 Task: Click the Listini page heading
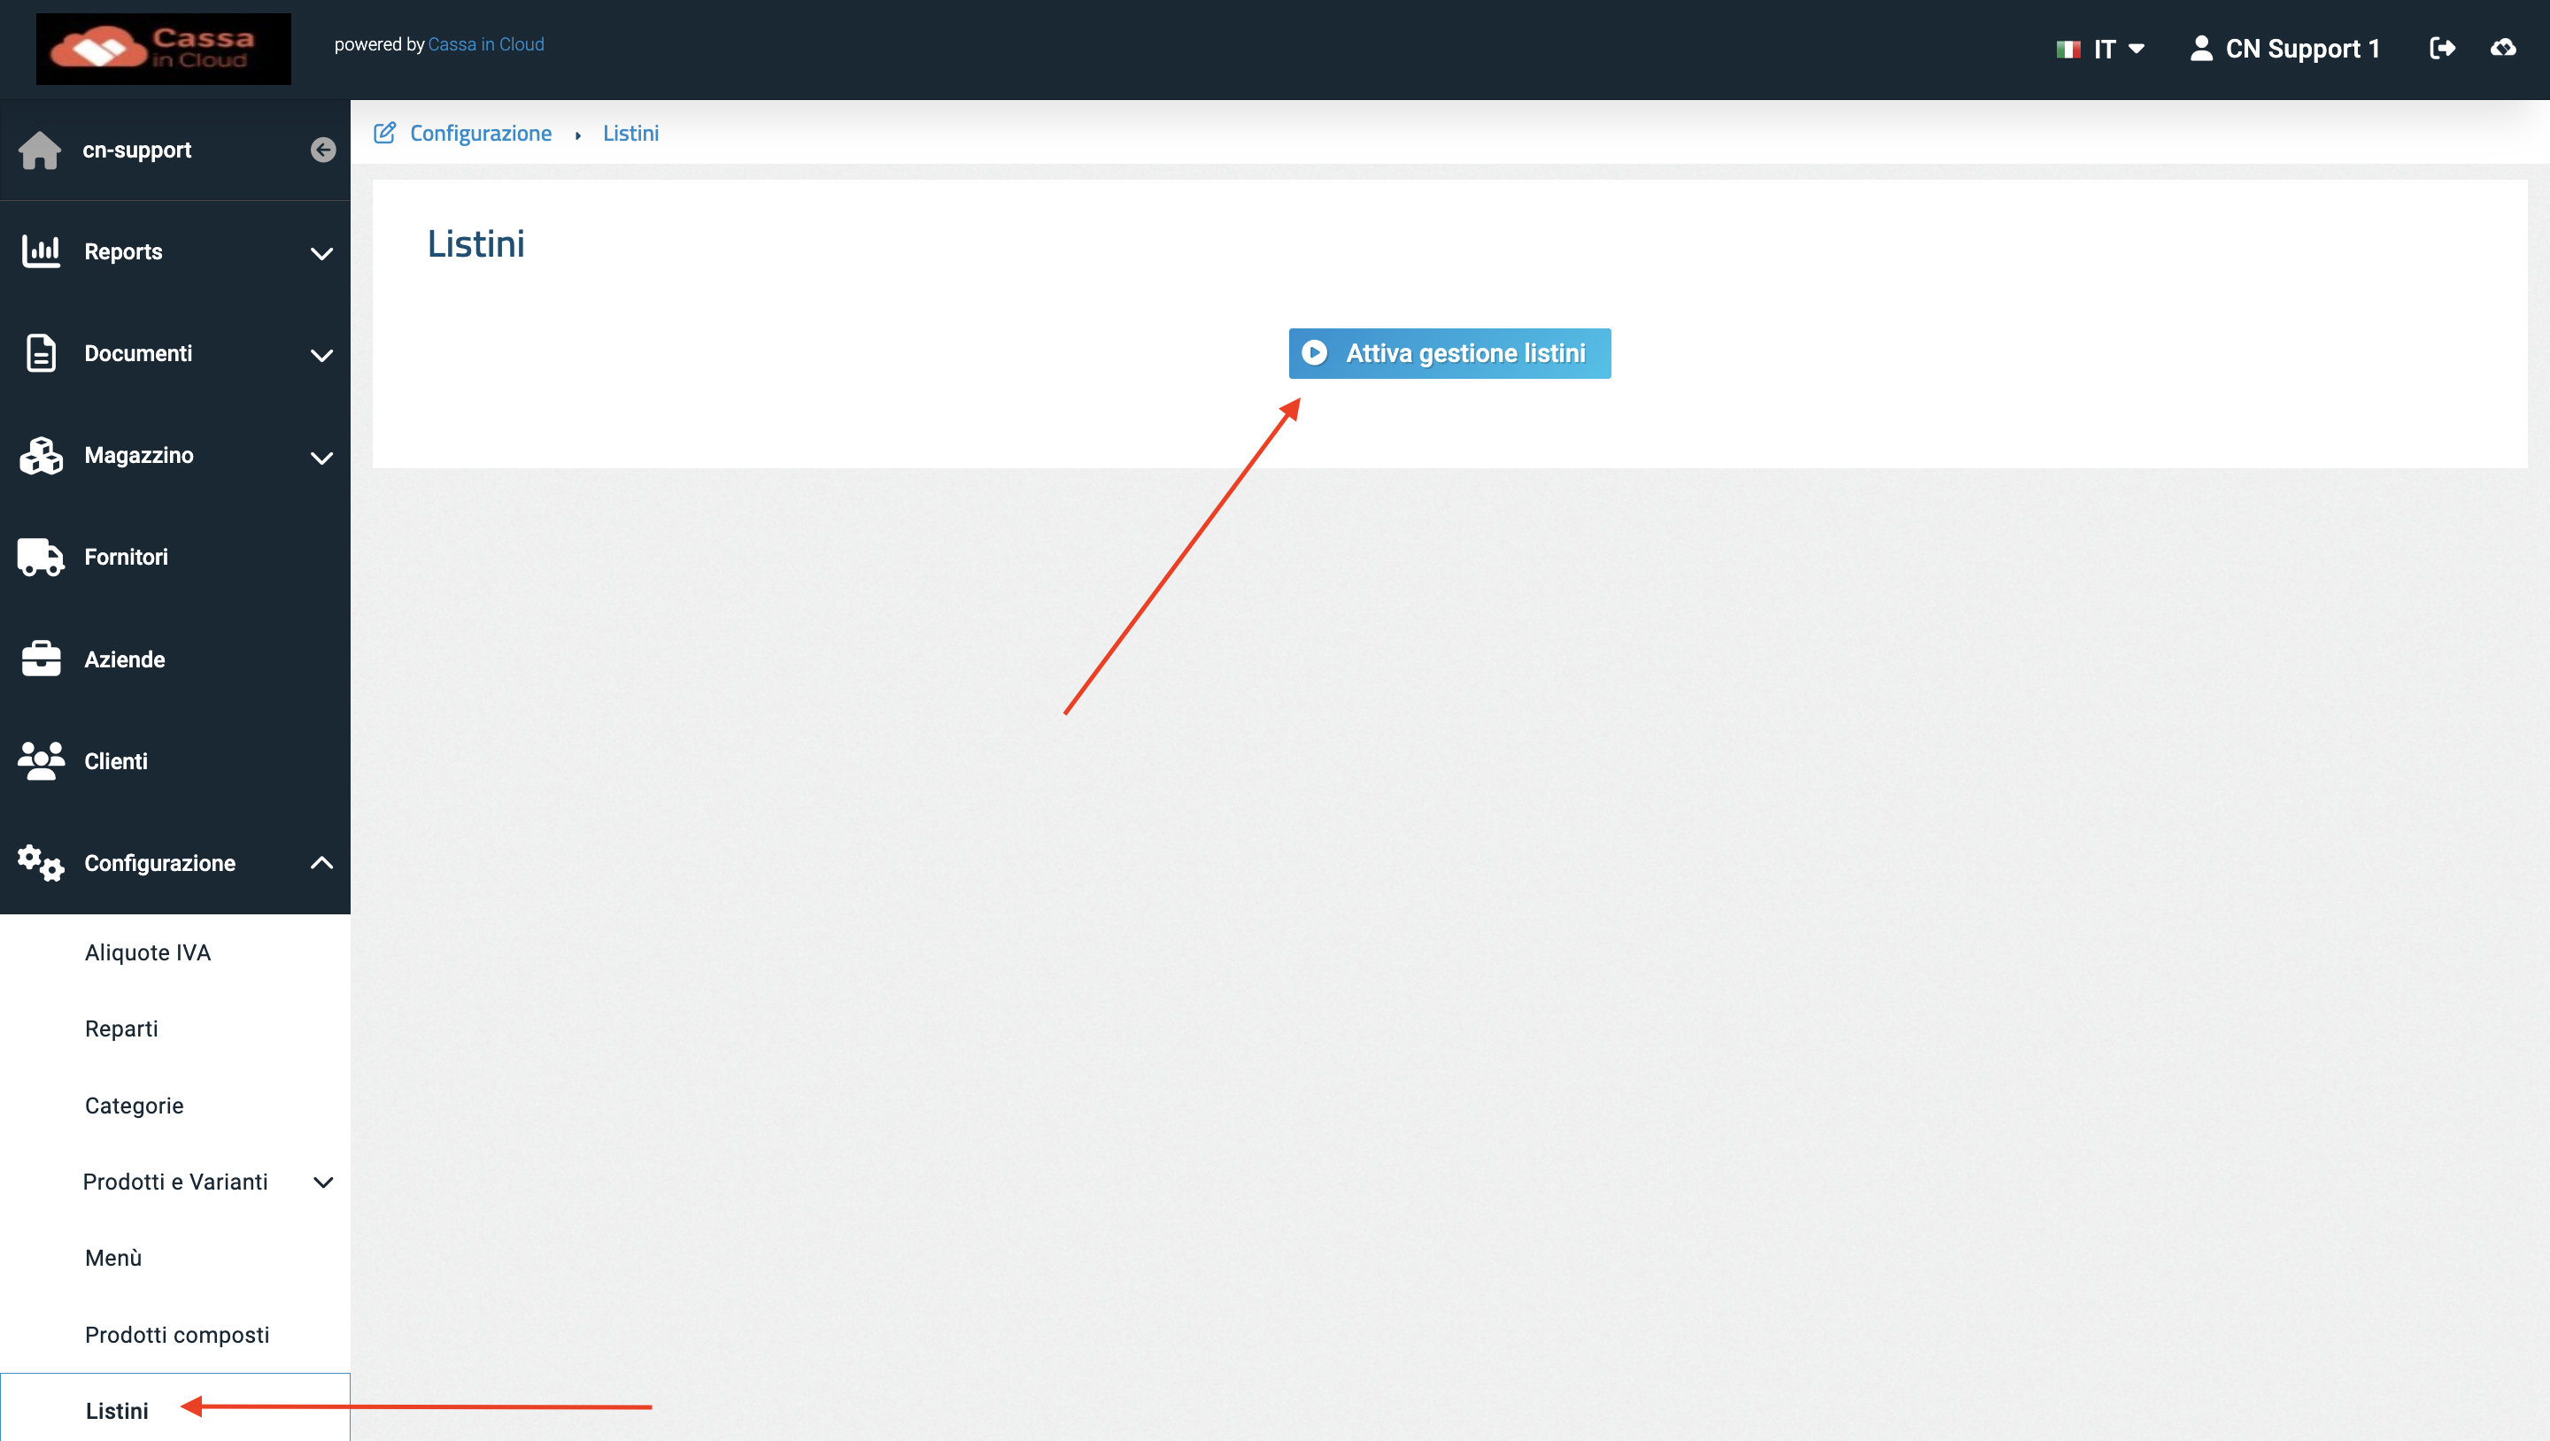pyautogui.click(x=476, y=243)
